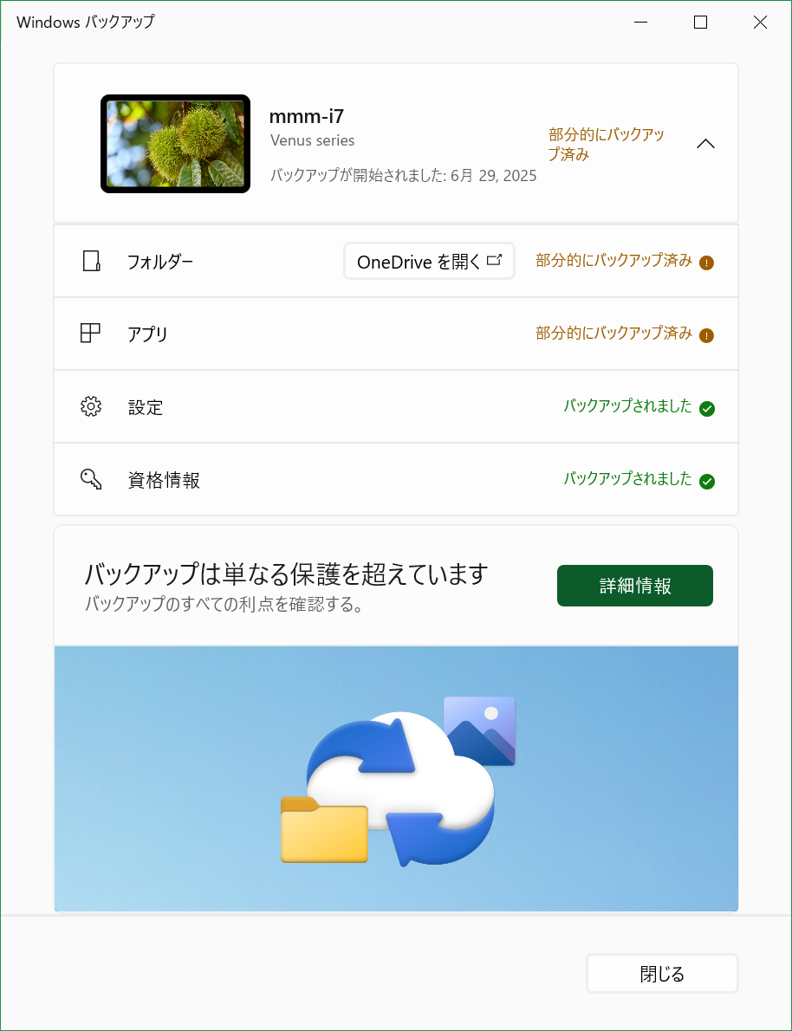
Task: Click the key icon beside 資格情報
Action: pos(91,479)
